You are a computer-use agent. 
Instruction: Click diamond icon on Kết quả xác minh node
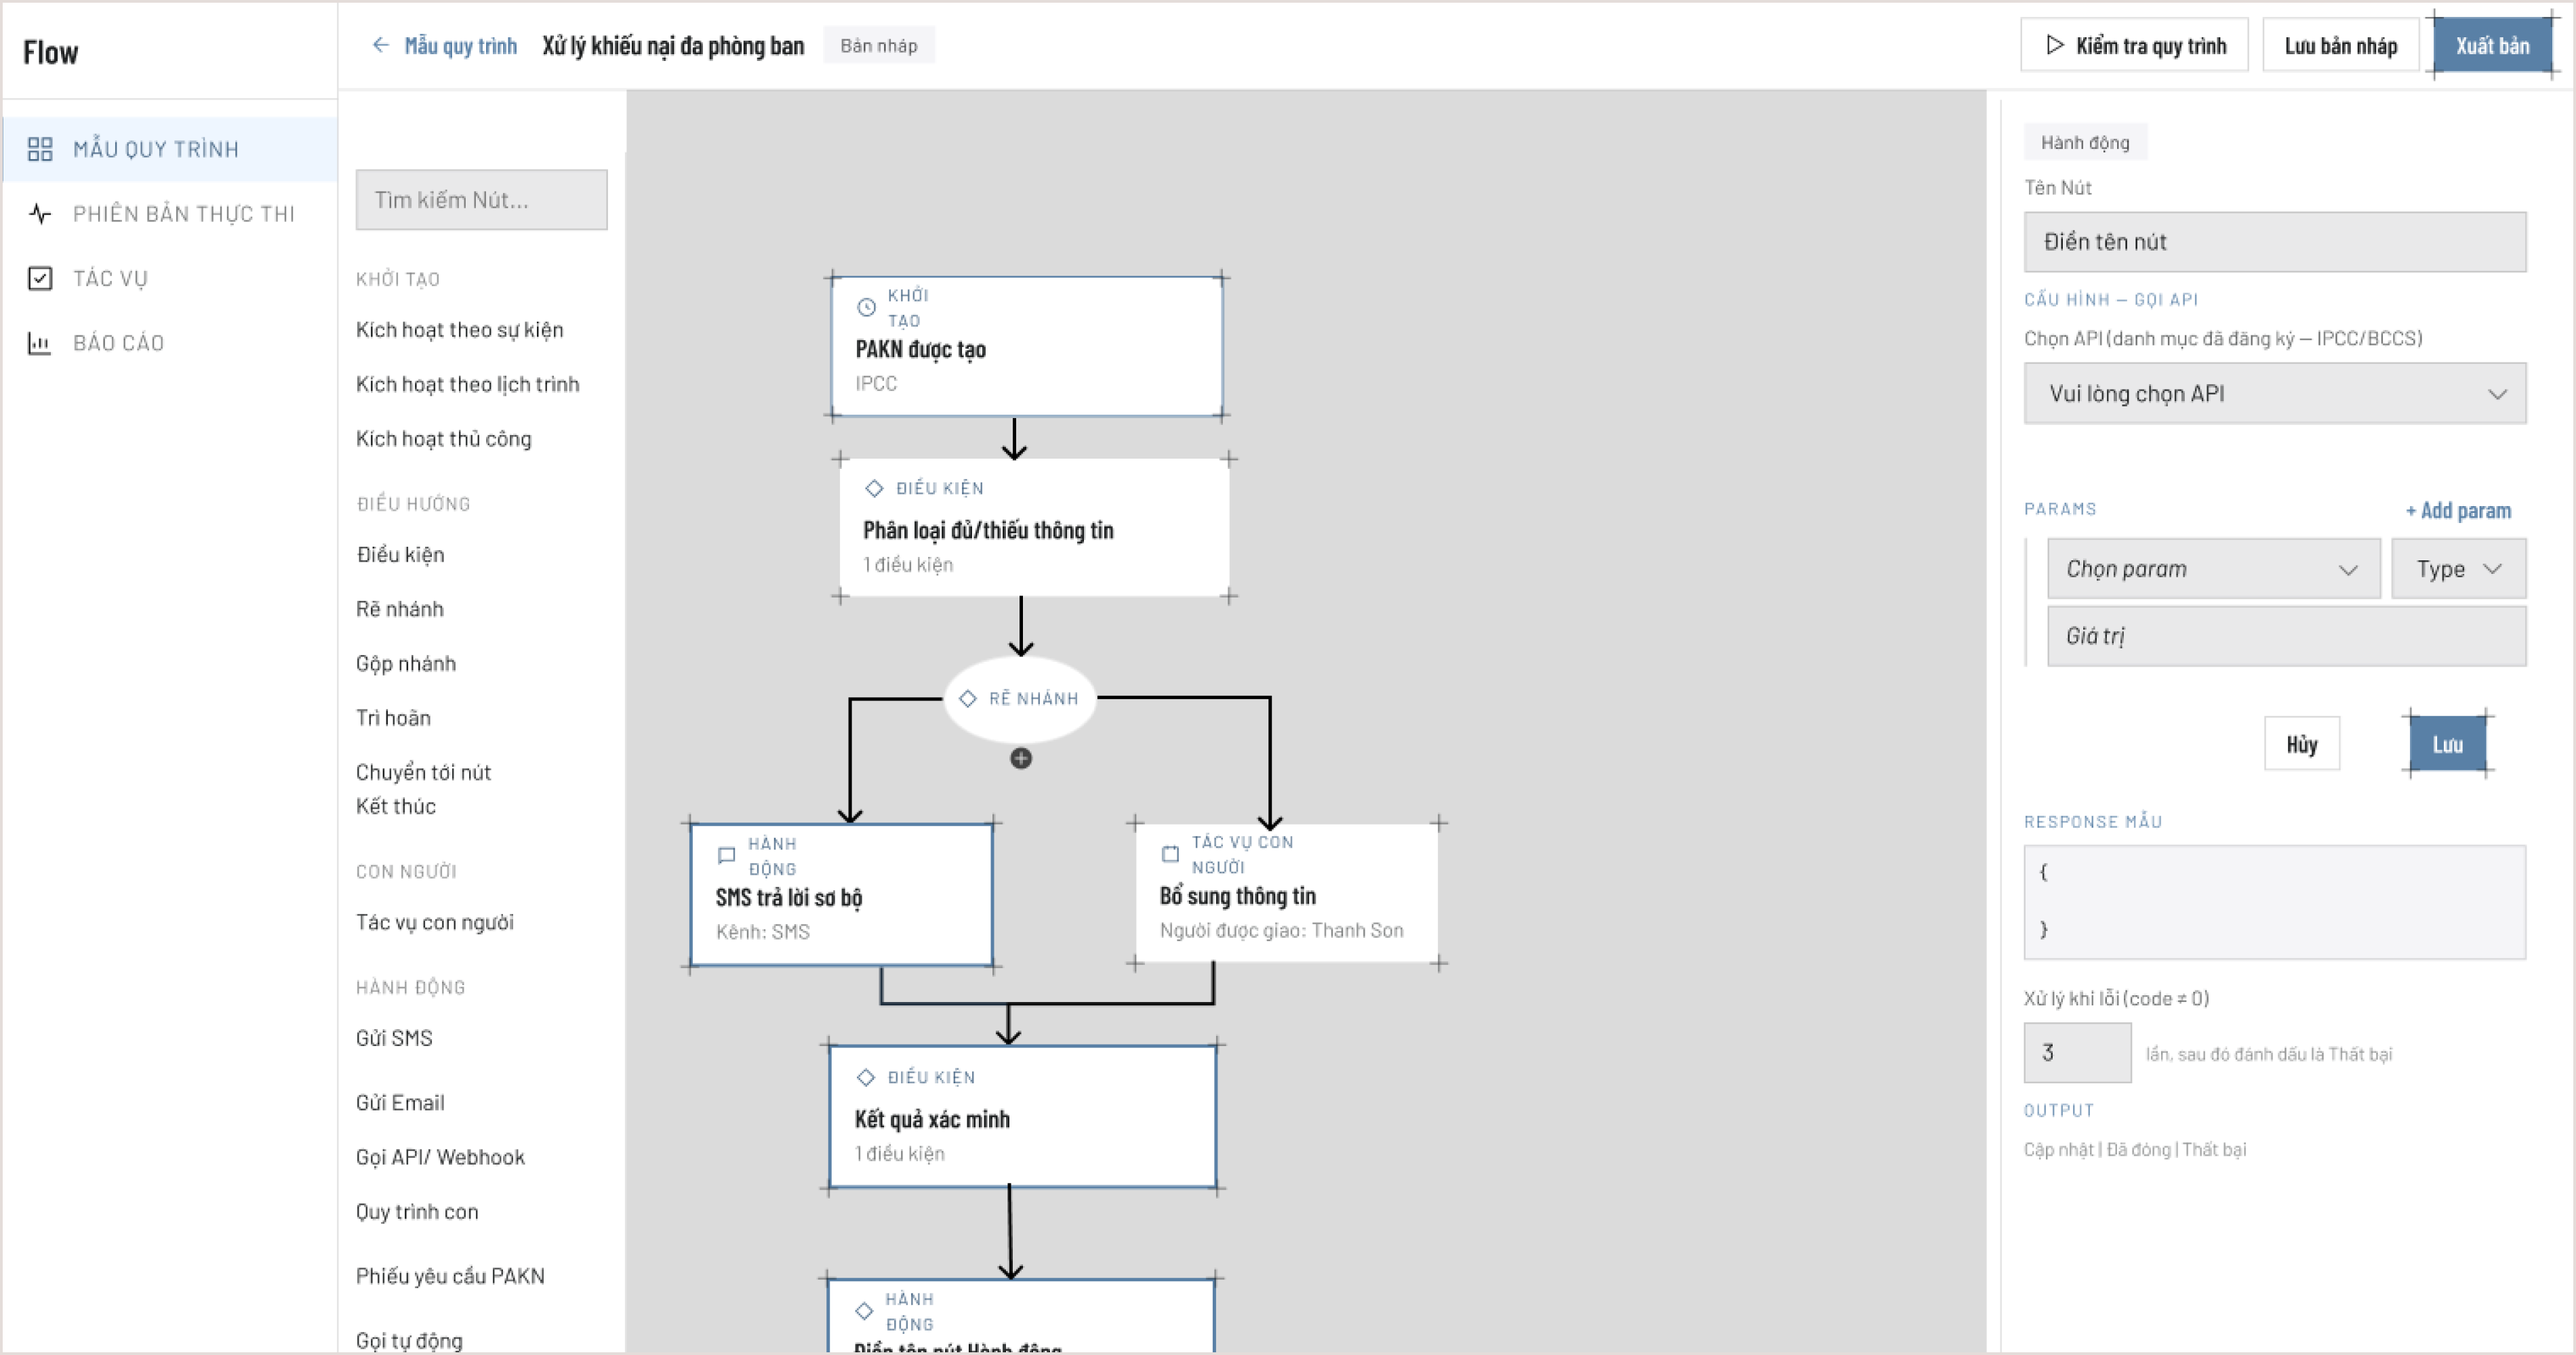pyautogui.click(x=866, y=1077)
